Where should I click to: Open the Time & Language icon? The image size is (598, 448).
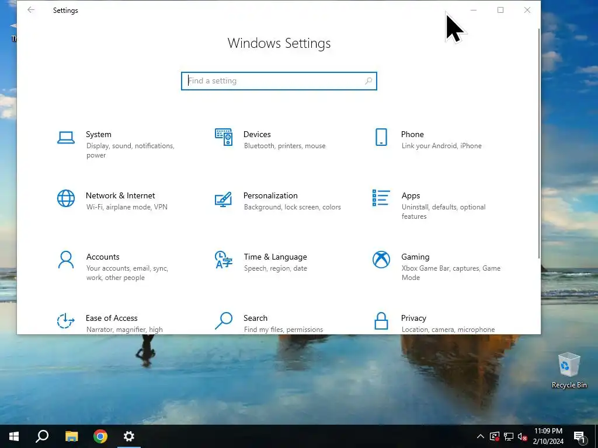tap(224, 260)
